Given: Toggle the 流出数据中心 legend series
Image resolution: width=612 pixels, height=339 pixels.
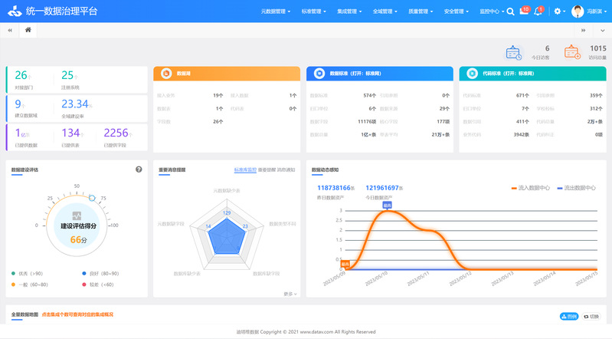Looking at the screenshot, I should 576,187.
